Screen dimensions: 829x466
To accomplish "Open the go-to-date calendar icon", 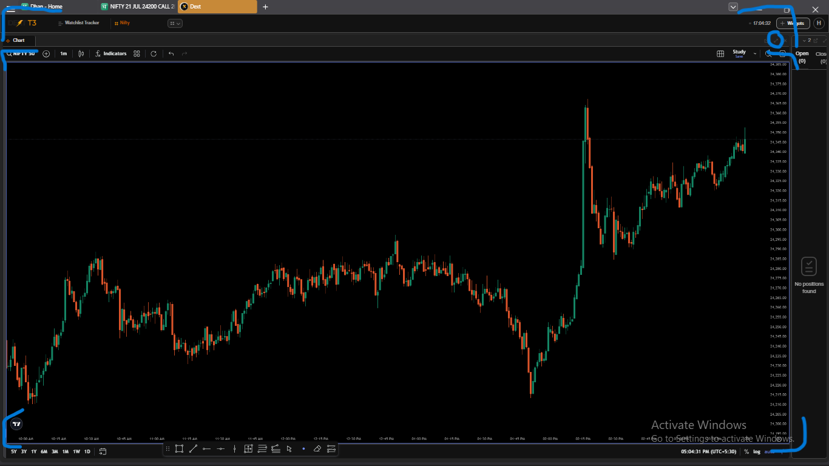I will [103, 451].
